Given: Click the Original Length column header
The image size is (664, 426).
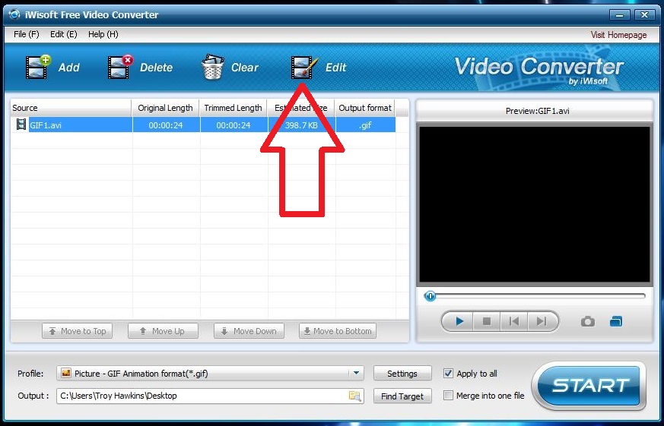Looking at the screenshot, I should (x=165, y=108).
